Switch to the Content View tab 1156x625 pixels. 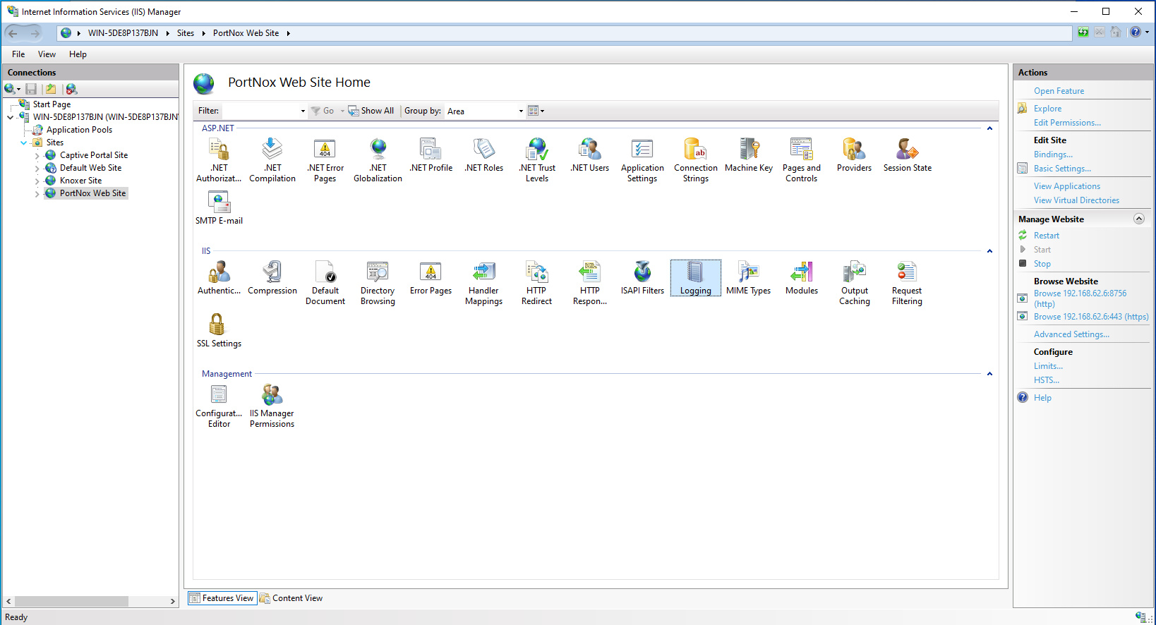[x=291, y=598]
